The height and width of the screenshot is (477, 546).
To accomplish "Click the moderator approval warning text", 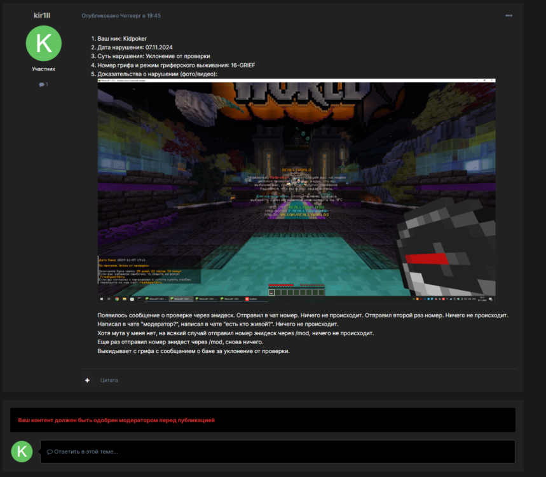I will tap(116, 420).
